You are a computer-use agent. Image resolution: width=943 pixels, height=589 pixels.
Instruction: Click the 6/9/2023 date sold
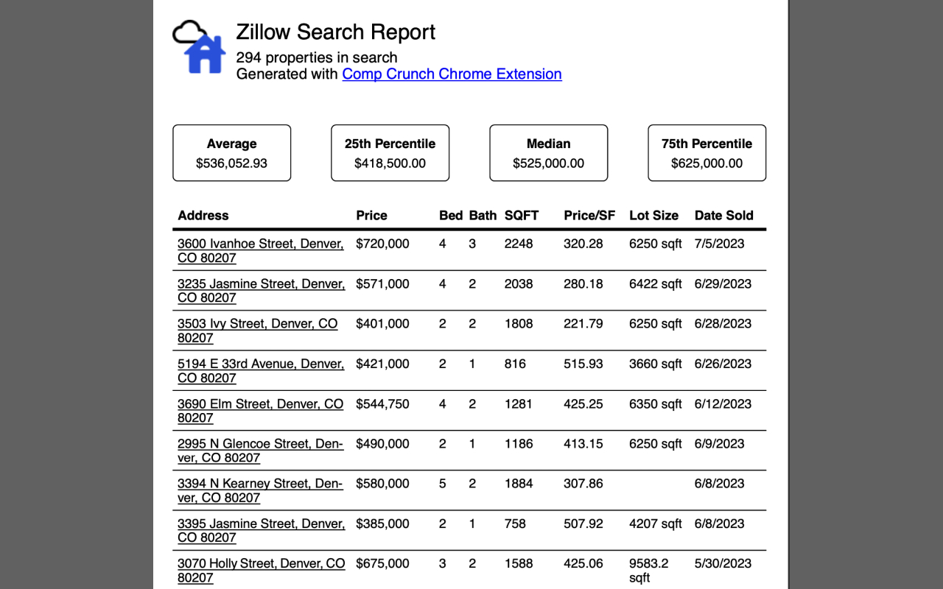click(x=720, y=443)
